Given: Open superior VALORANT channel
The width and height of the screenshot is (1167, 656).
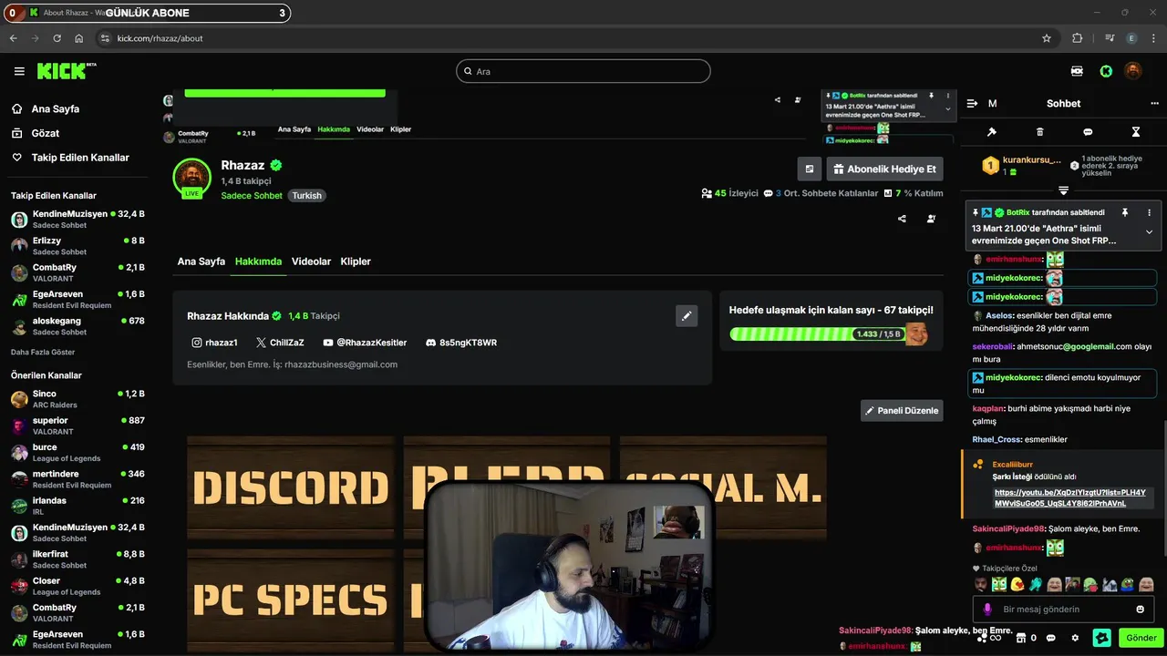Looking at the screenshot, I should [77, 425].
